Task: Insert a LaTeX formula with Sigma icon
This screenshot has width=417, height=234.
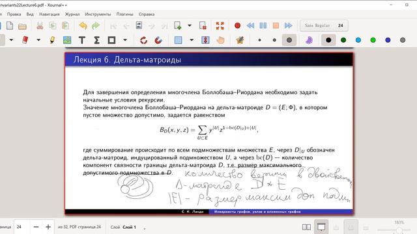Action: (97, 40)
